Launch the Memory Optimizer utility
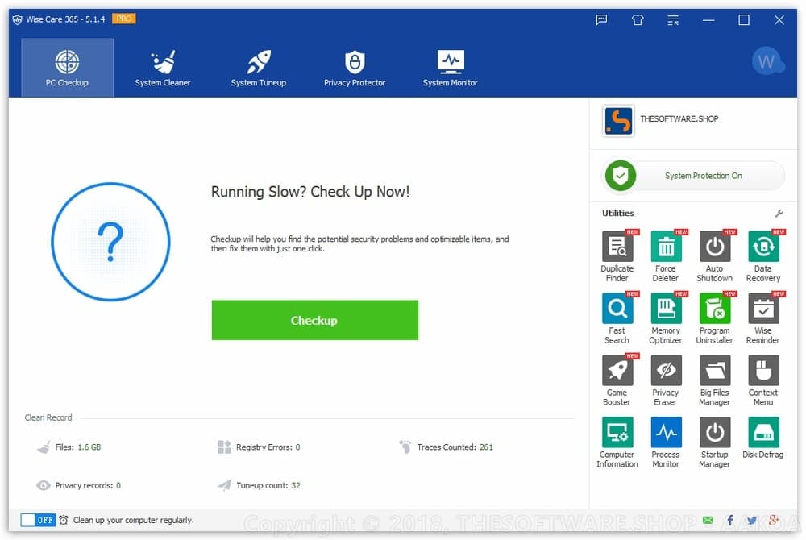This screenshot has height=540, width=806. coord(666,318)
